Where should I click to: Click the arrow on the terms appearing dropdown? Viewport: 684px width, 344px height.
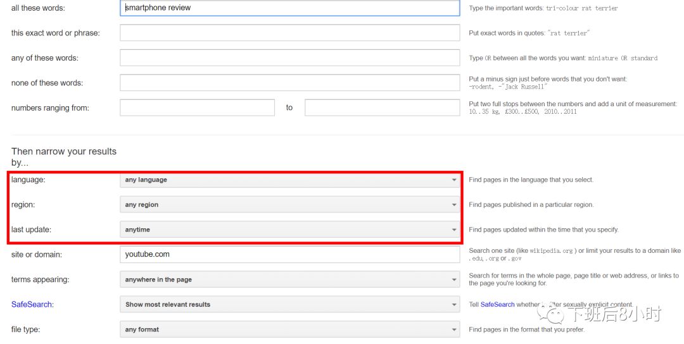click(453, 279)
